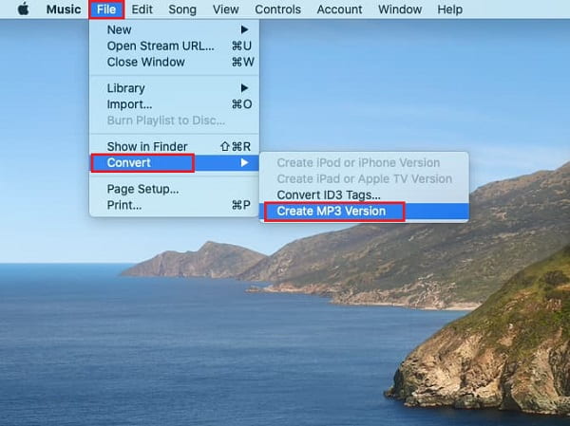Expand the Convert submenu
Viewport: 570px width, 426px height.
point(174,162)
